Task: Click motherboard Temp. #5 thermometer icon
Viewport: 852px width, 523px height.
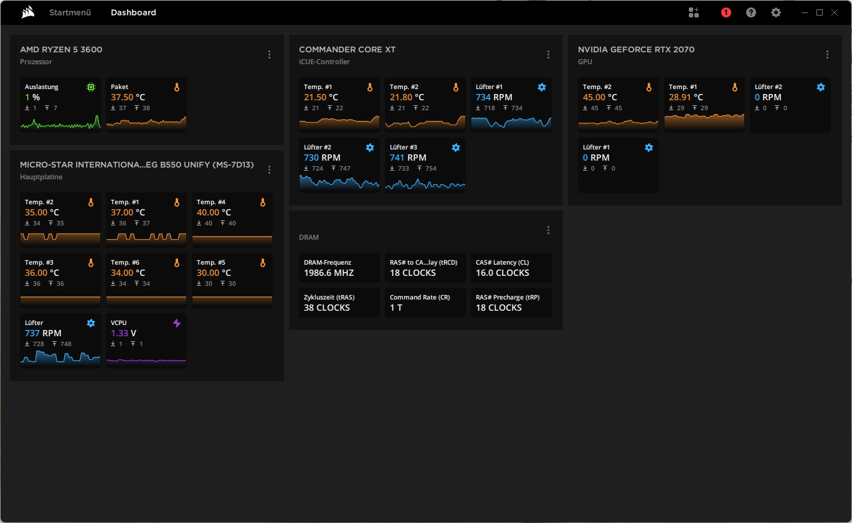Action: coord(263,263)
